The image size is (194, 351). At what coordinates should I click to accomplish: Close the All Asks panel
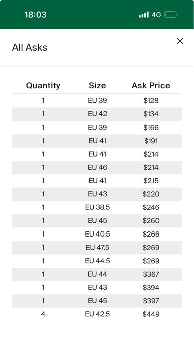click(x=180, y=41)
